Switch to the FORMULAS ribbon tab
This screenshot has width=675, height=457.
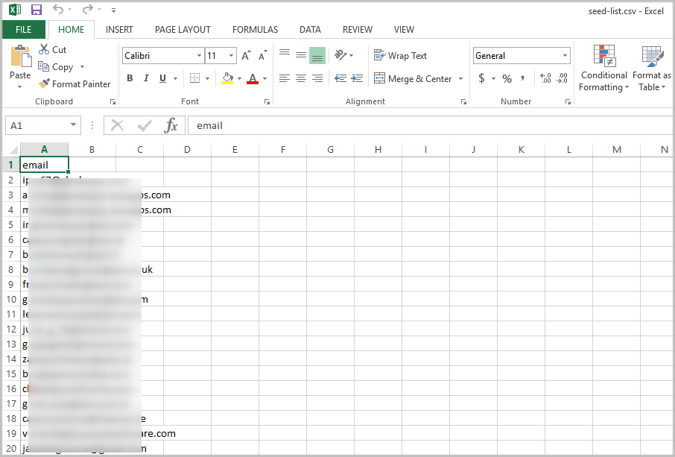255,30
